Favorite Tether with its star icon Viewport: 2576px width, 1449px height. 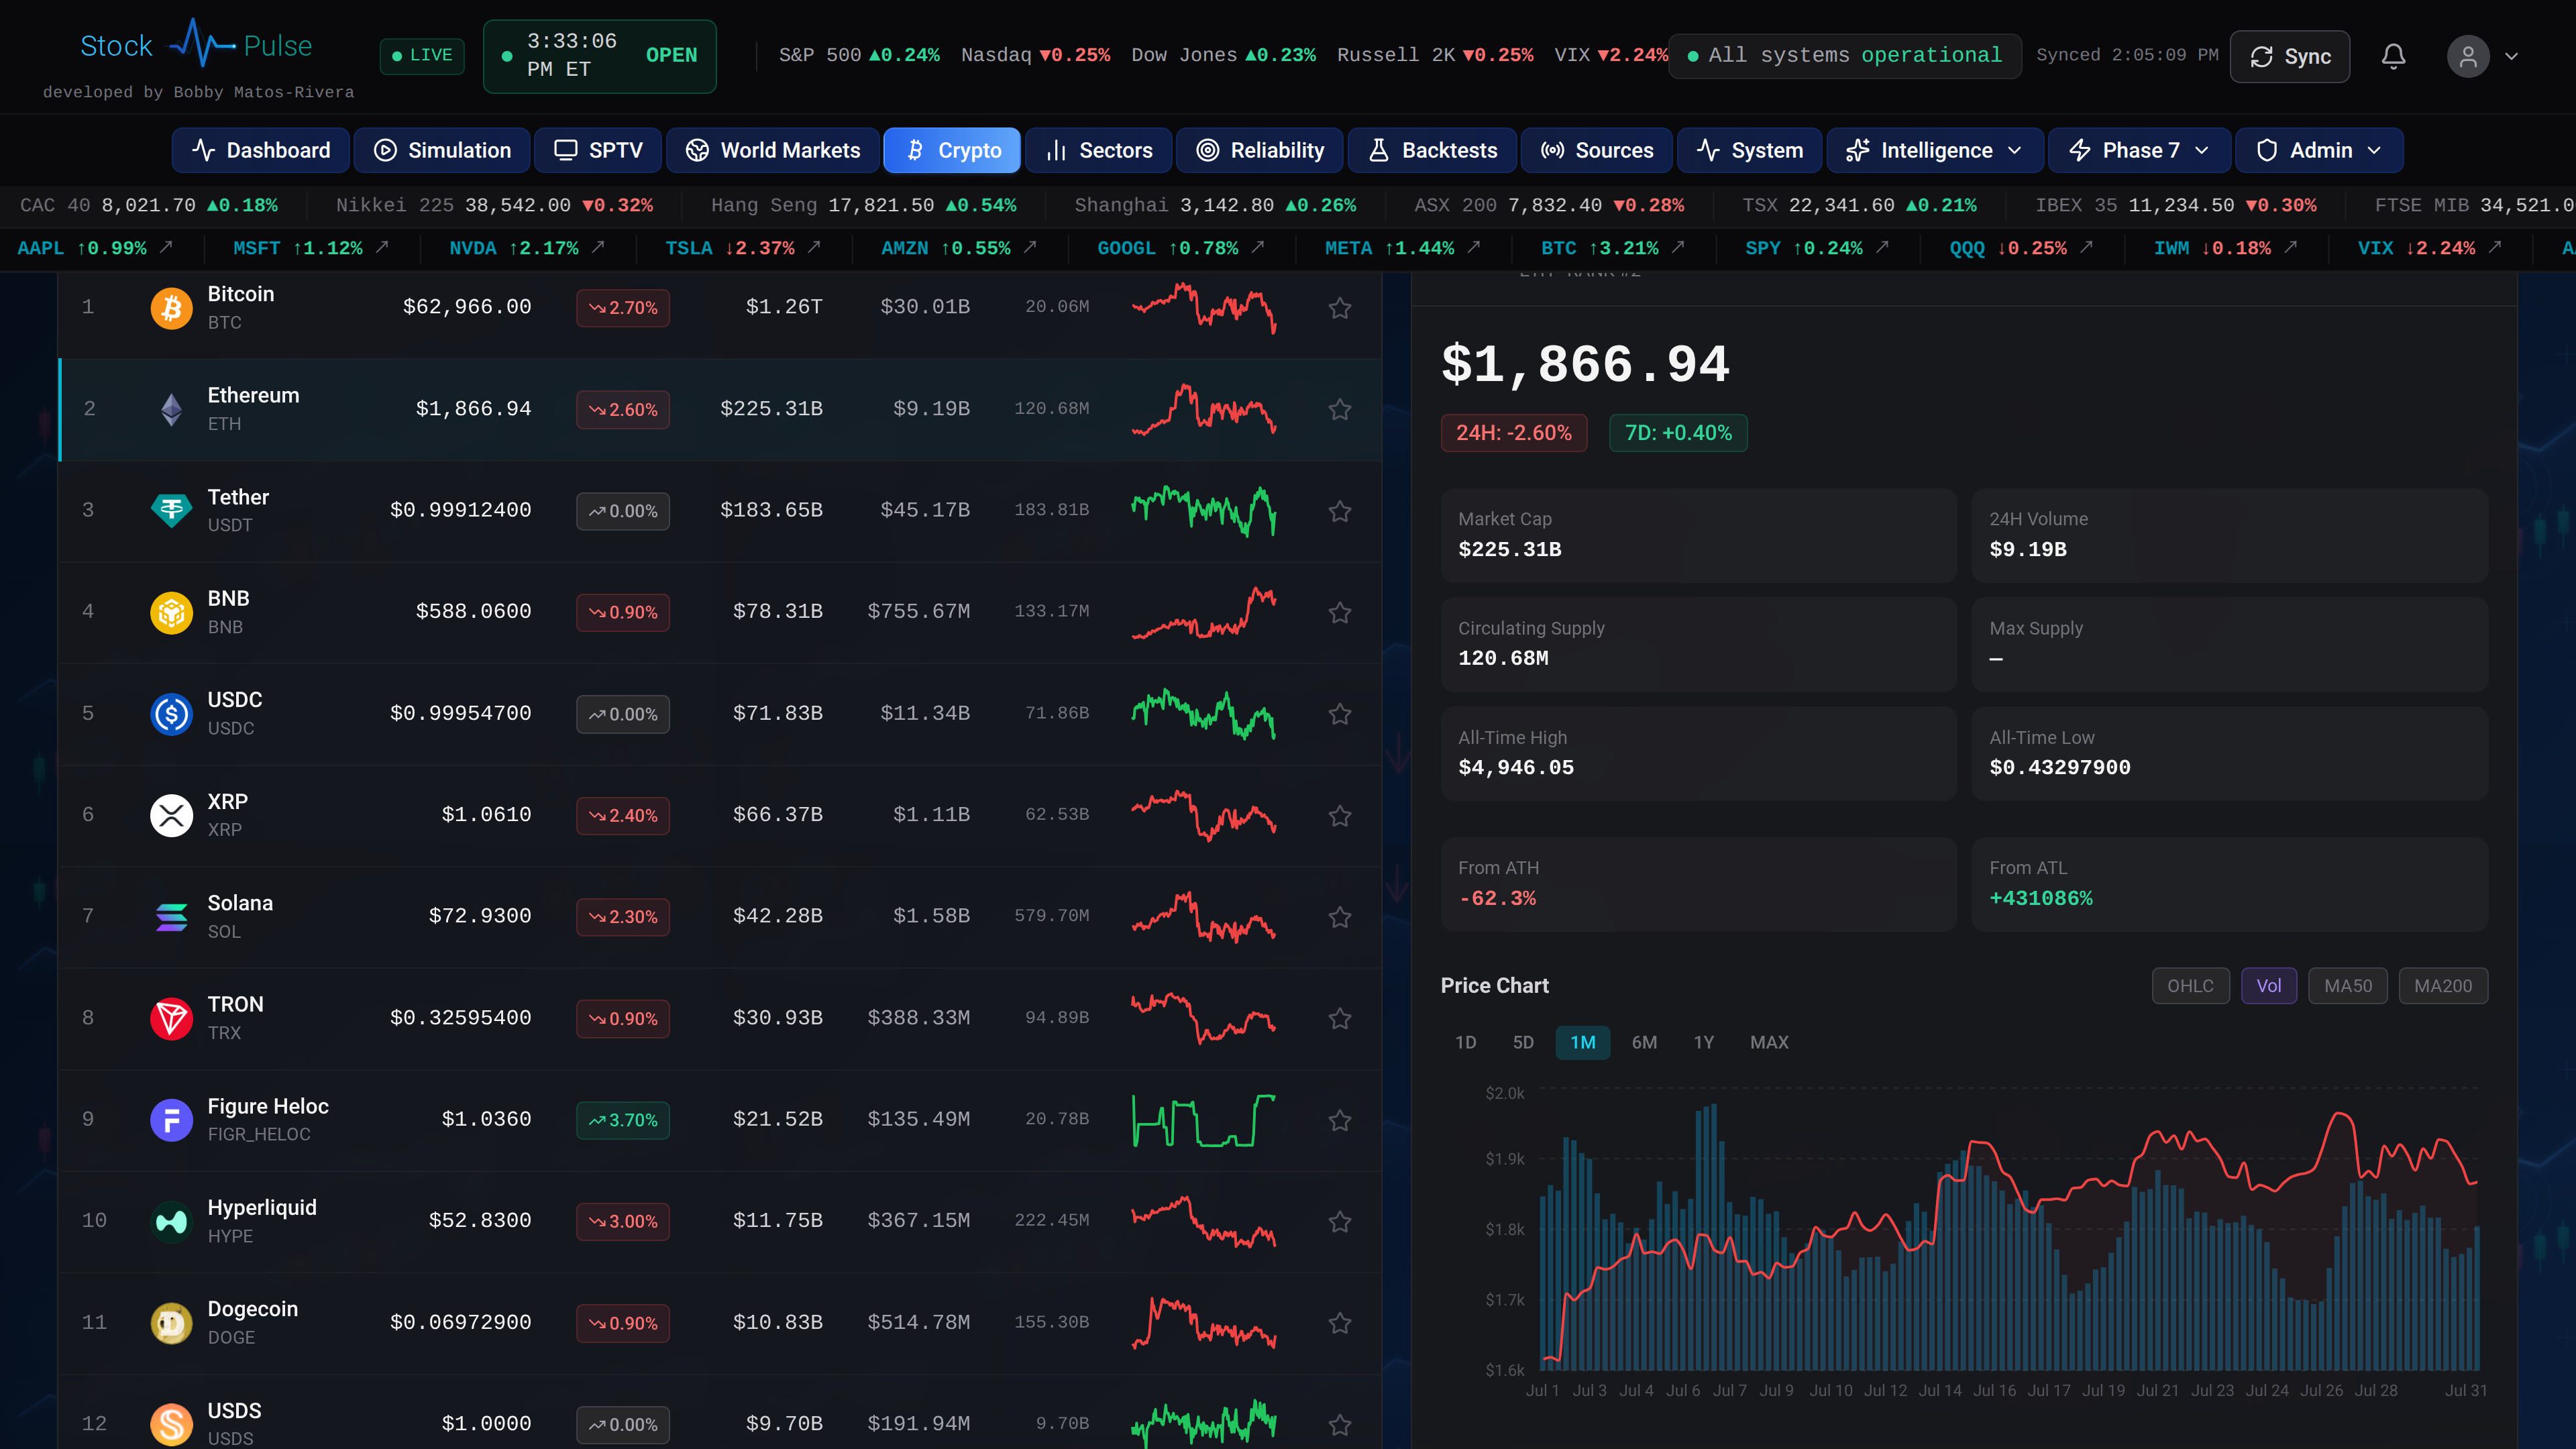[x=1340, y=511]
